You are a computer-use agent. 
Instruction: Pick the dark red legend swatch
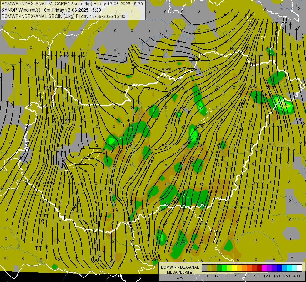tap(259, 268)
